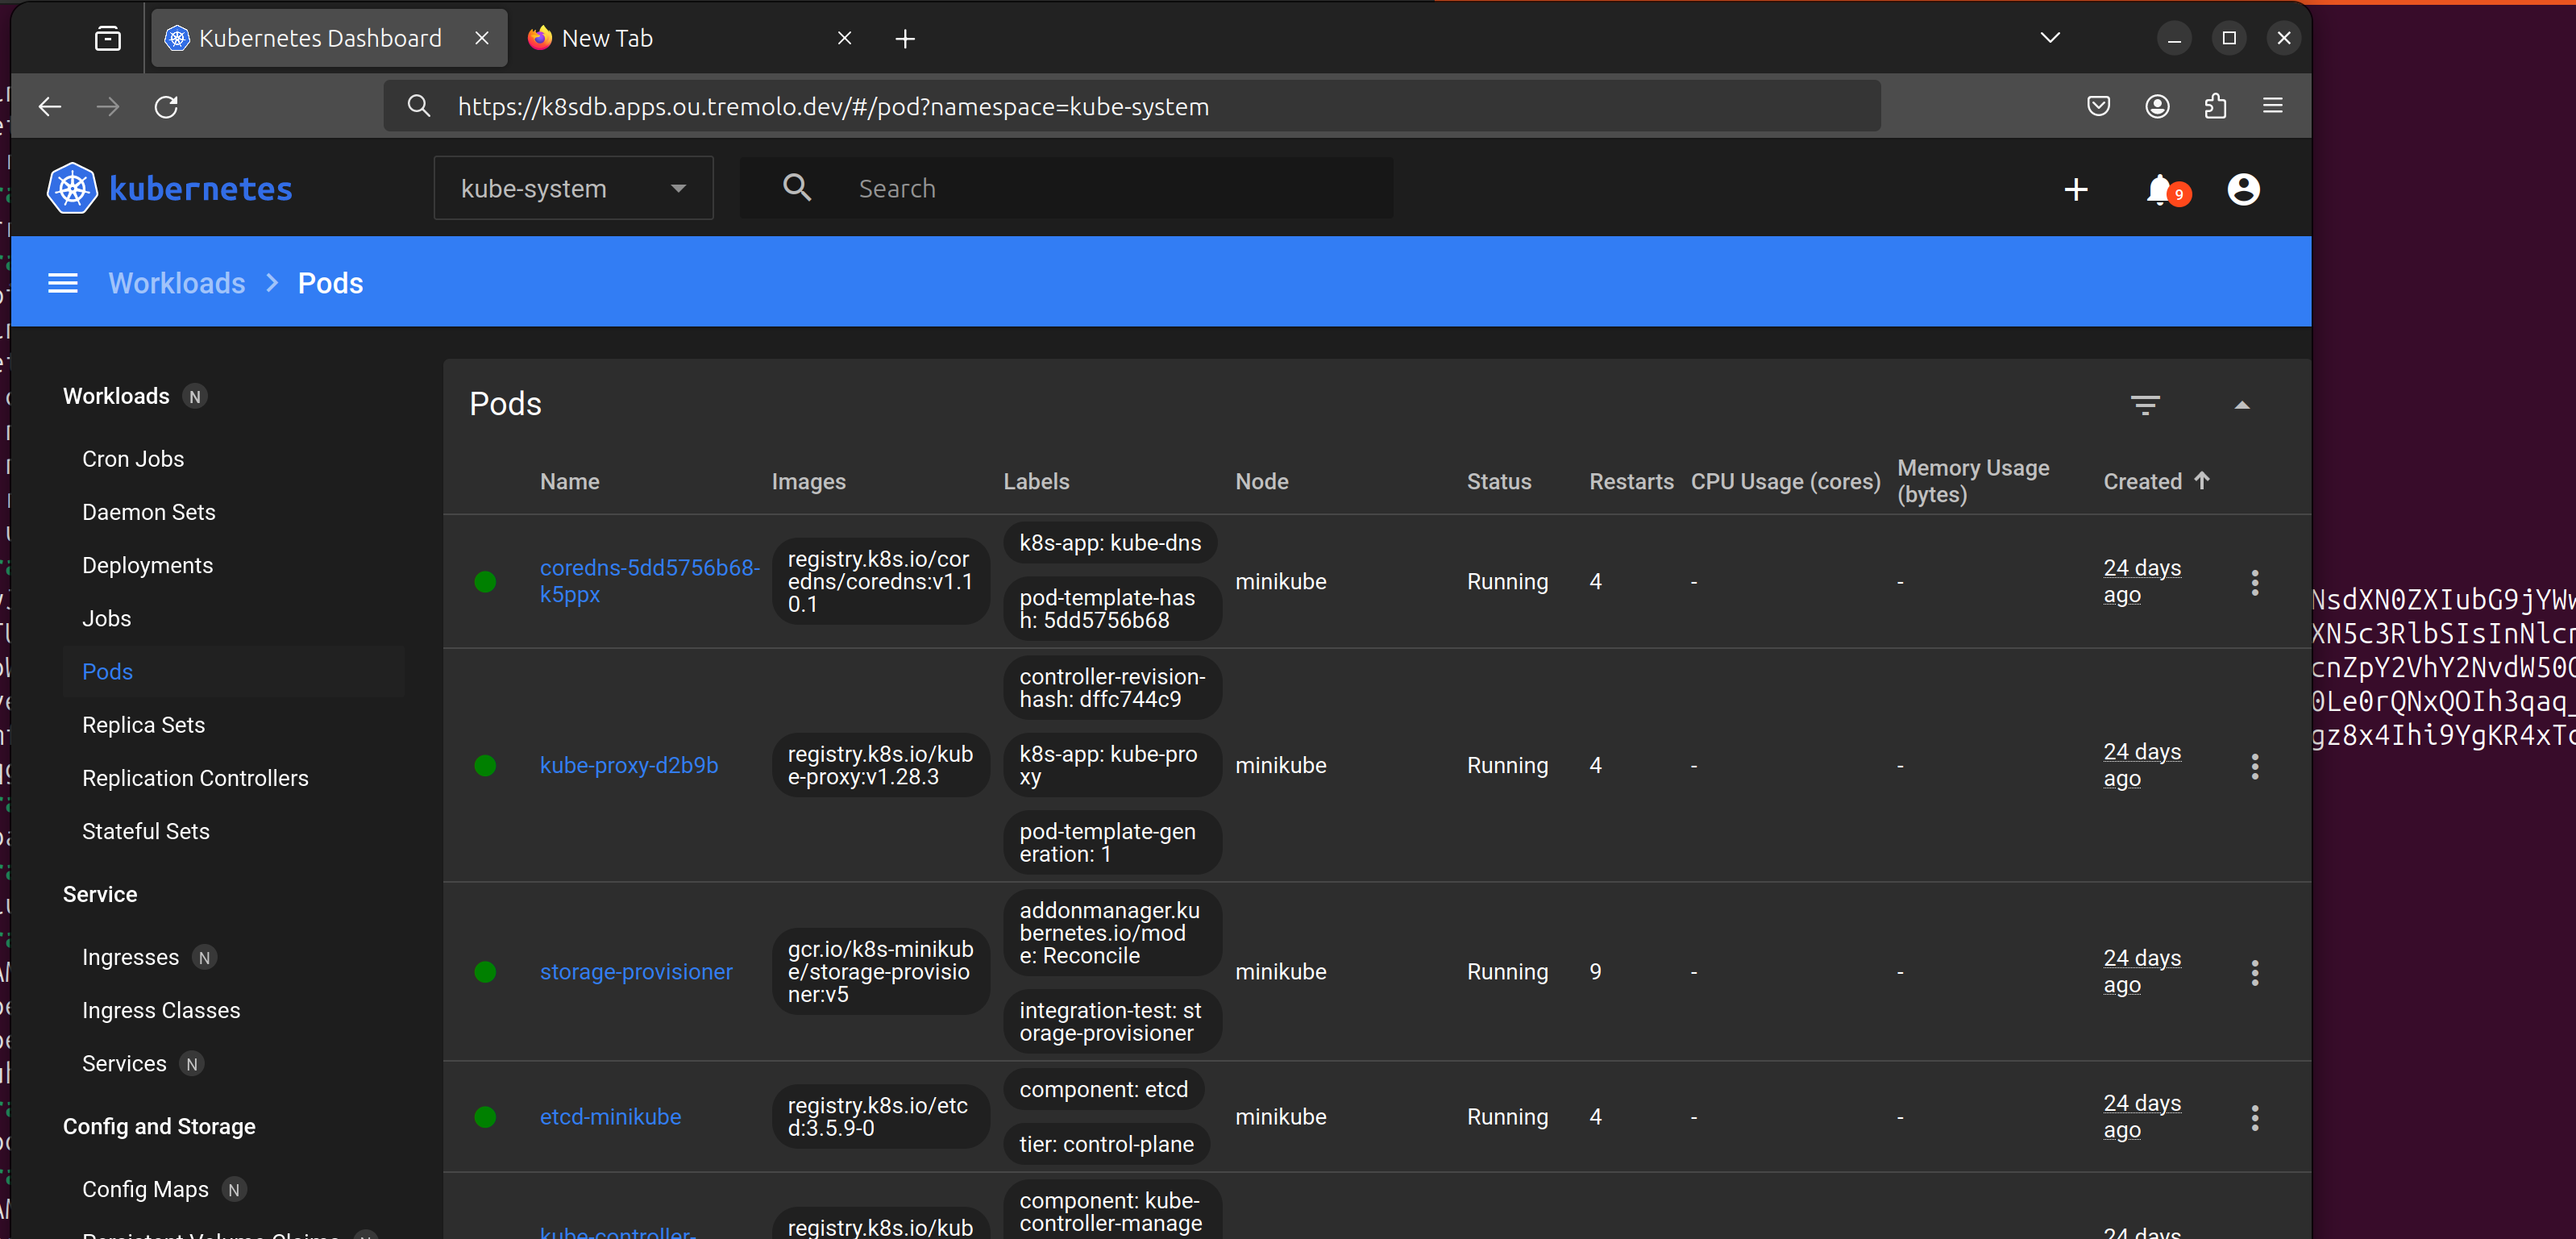The height and width of the screenshot is (1239, 2576).
Task: Open actions menu for storage-provisioner pod
Action: (2254, 972)
